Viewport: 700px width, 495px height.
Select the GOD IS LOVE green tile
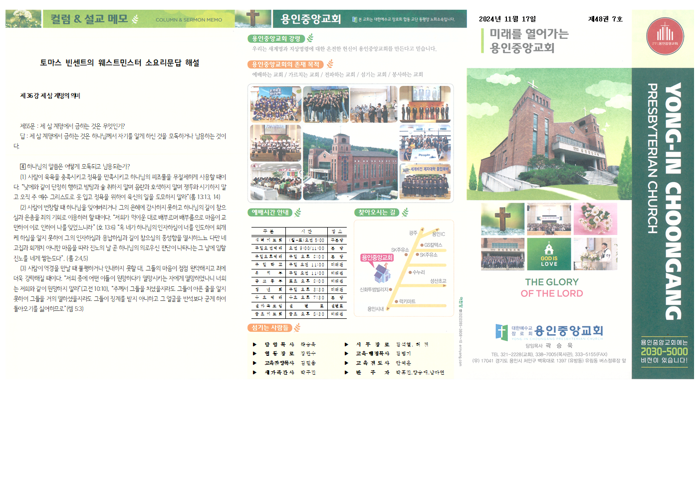pyautogui.click(x=549, y=253)
